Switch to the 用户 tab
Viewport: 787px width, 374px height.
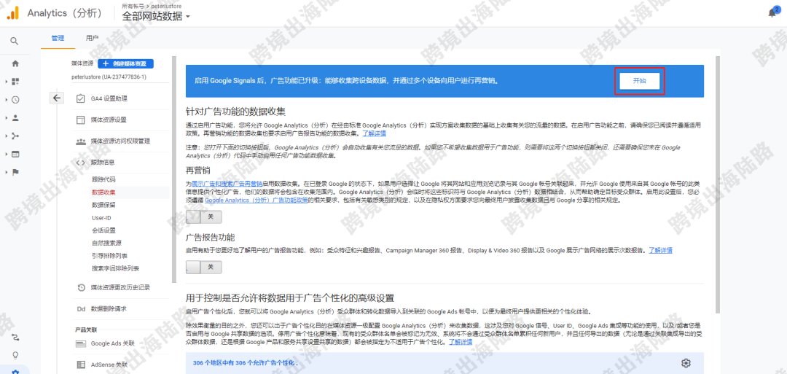pyautogui.click(x=92, y=38)
